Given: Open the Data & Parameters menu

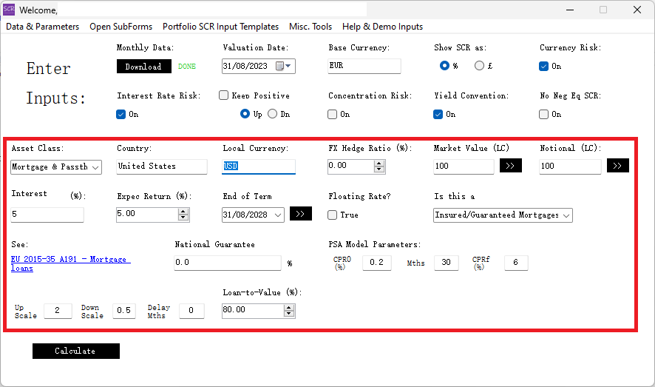Looking at the screenshot, I should pos(43,27).
